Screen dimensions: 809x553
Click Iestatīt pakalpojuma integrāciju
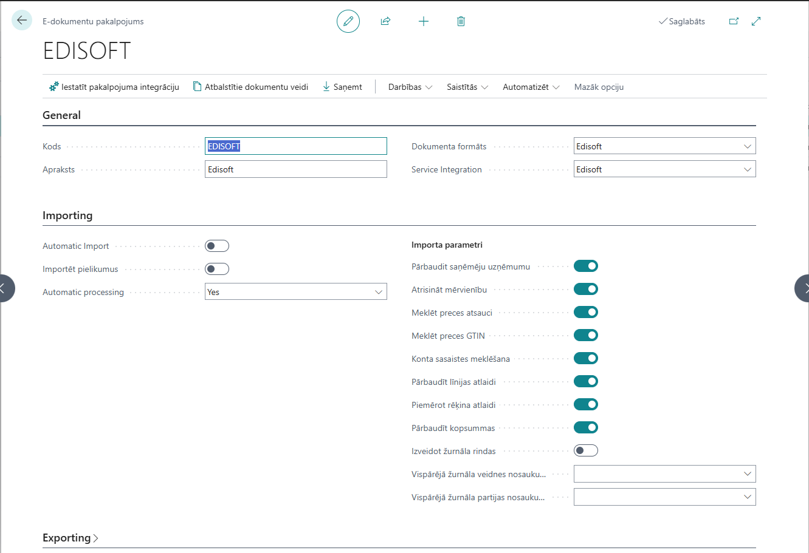click(114, 87)
